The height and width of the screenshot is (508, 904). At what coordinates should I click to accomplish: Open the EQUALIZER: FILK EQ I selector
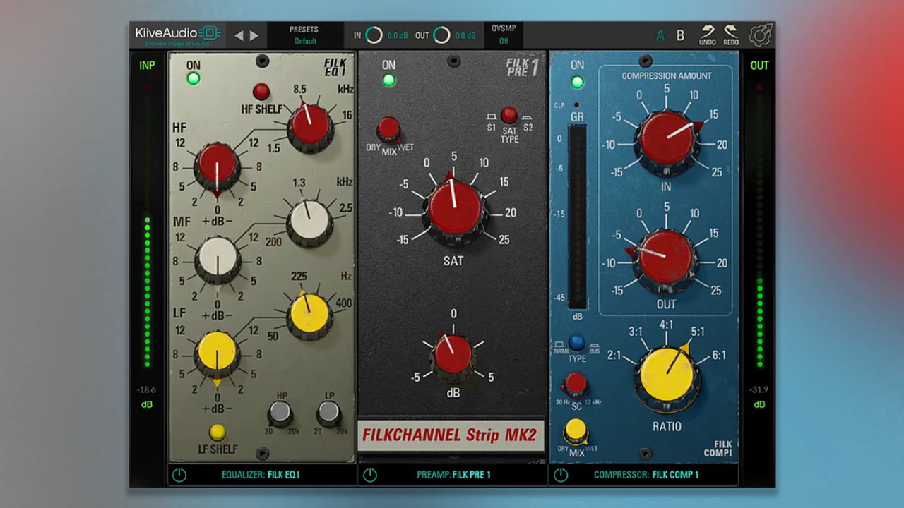(261, 475)
